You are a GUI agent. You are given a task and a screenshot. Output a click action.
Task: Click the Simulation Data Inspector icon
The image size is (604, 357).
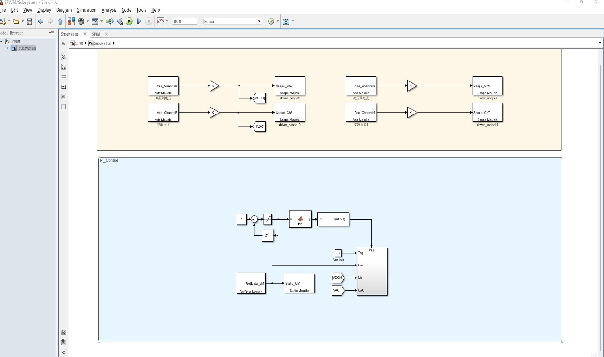point(160,21)
